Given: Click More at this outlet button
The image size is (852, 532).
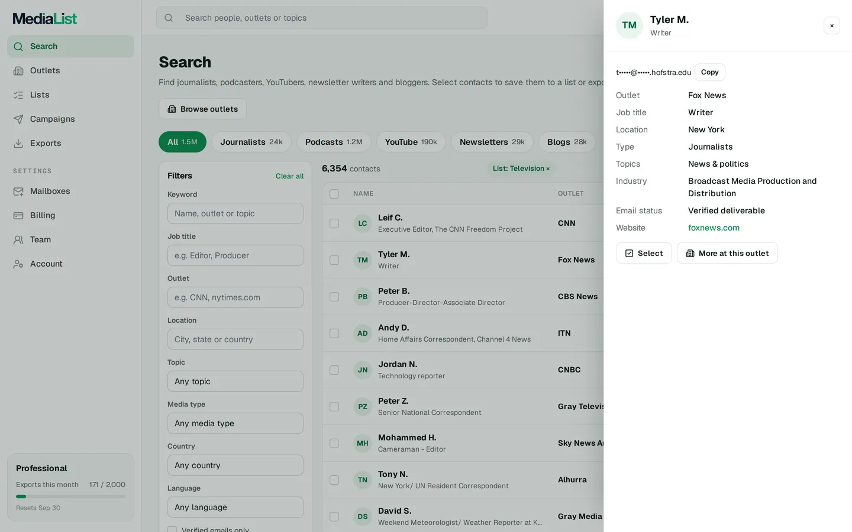Looking at the screenshot, I should (727, 253).
